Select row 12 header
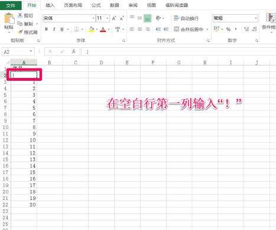Screen dimensions: 276x230 [5, 140]
